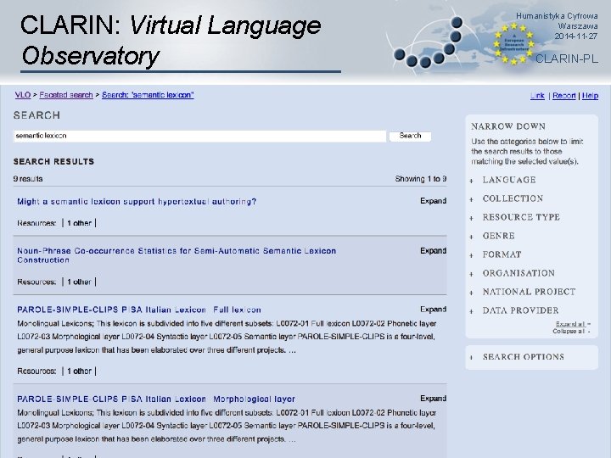
Task: Expand the Search Options panel
Action: [x=524, y=357]
